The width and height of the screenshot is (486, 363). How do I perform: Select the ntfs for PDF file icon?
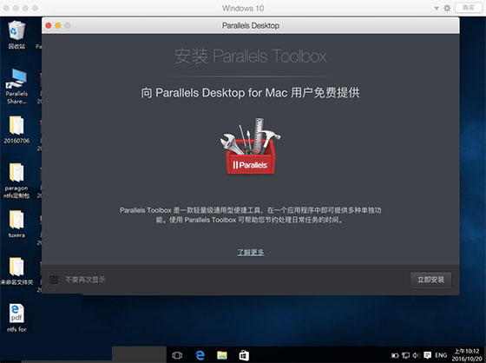(16, 318)
